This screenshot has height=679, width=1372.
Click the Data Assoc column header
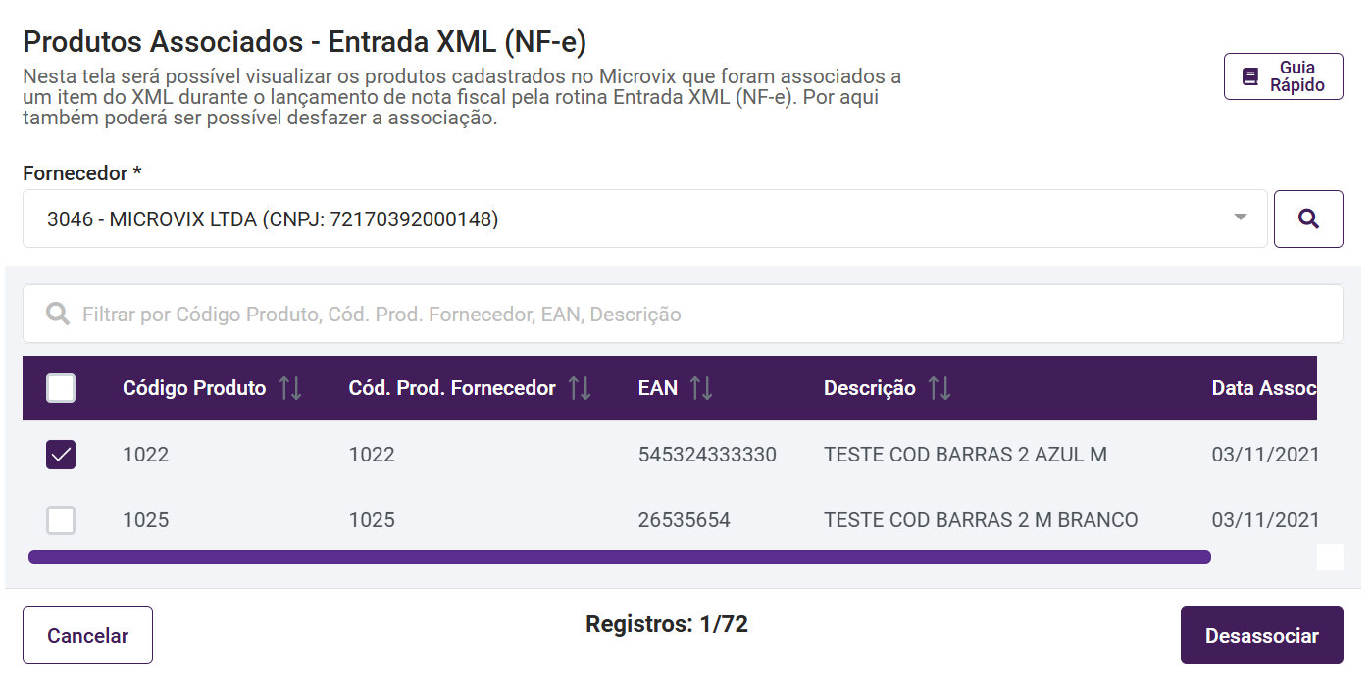1263,388
